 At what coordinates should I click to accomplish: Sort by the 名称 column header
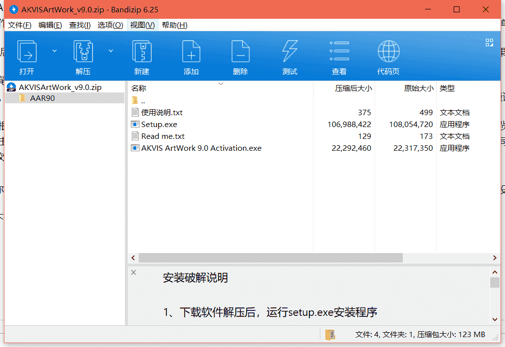(139, 88)
